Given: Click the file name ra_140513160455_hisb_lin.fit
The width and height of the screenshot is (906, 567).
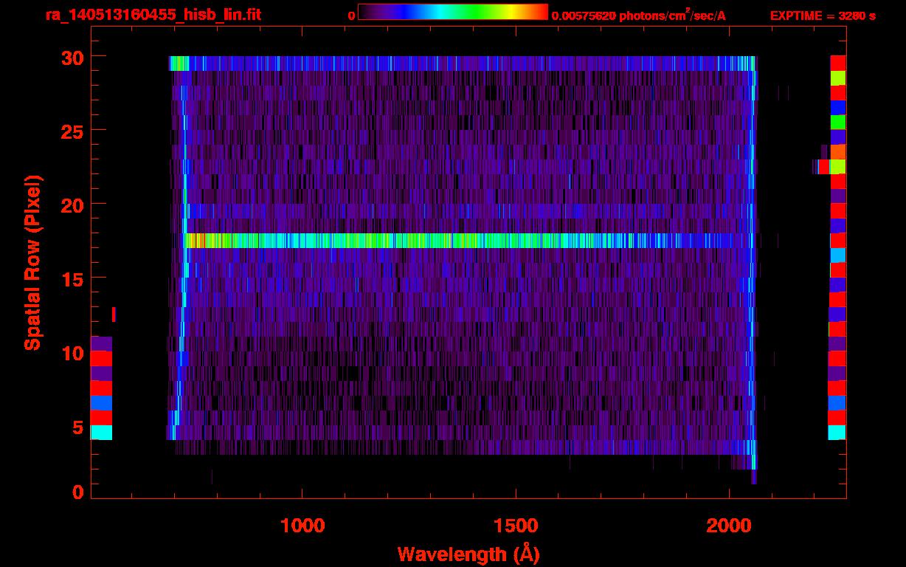Looking at the screenshot, I should (153, 15).
